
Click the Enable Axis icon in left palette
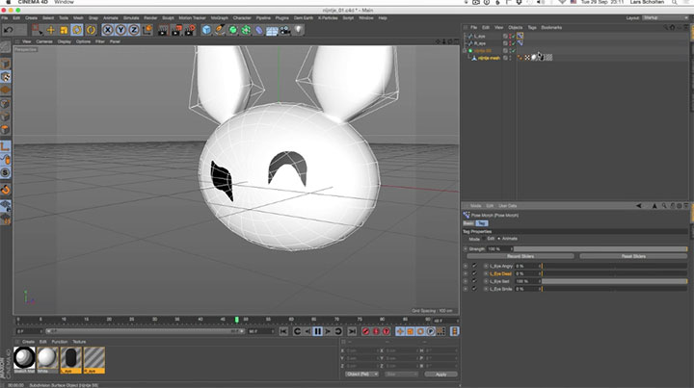[x=6, y=146]
